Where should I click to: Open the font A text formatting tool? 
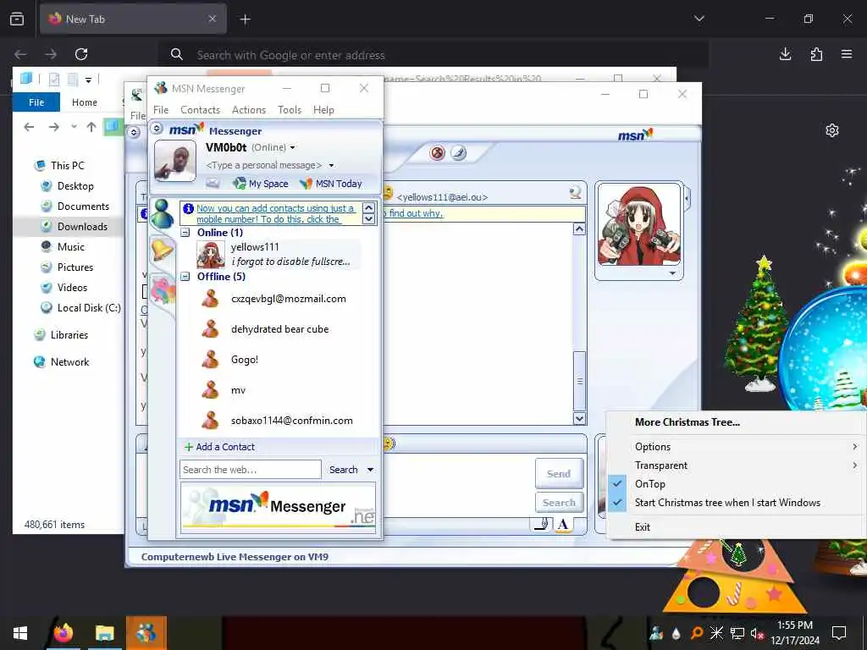click(x=563, y=524)
